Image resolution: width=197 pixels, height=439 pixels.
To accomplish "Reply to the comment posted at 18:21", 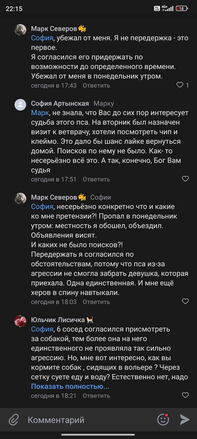I will click(x=96, y=396).
